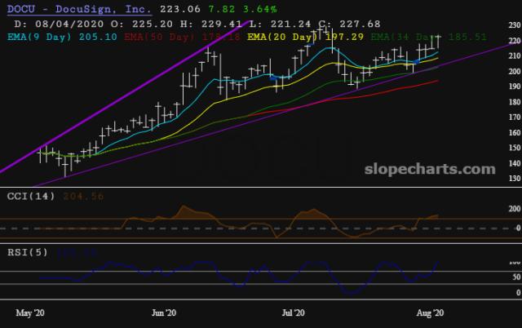Click the Jun '20 date axis label
This screenshot has width=522, height=328.
tap(164, 312)
